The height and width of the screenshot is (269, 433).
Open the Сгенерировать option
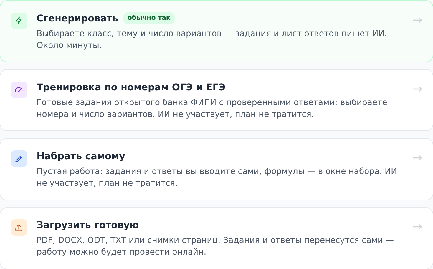pyautogui.click(x=216, y=31)
